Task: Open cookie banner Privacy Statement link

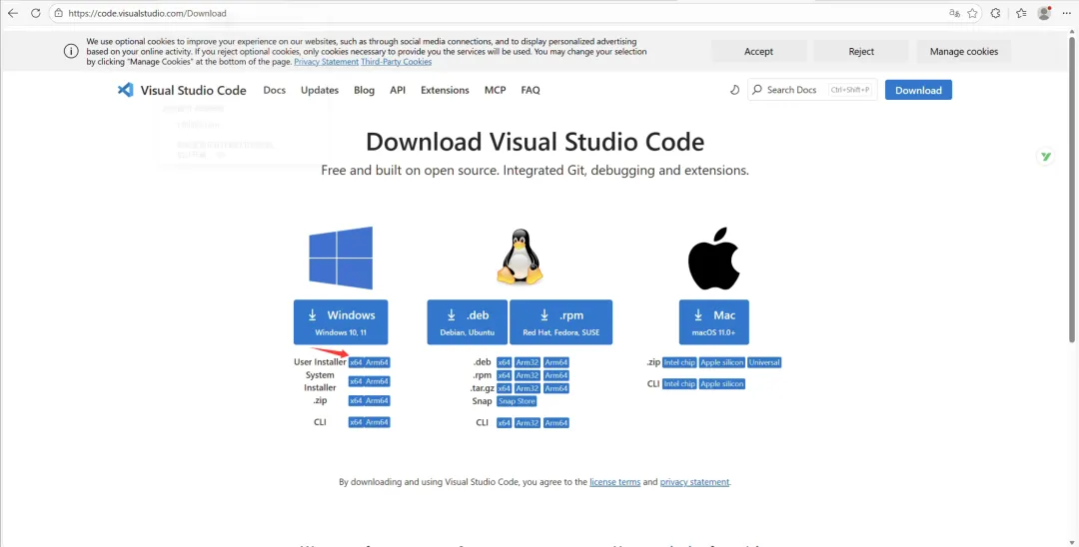Action: coord(326,62)
